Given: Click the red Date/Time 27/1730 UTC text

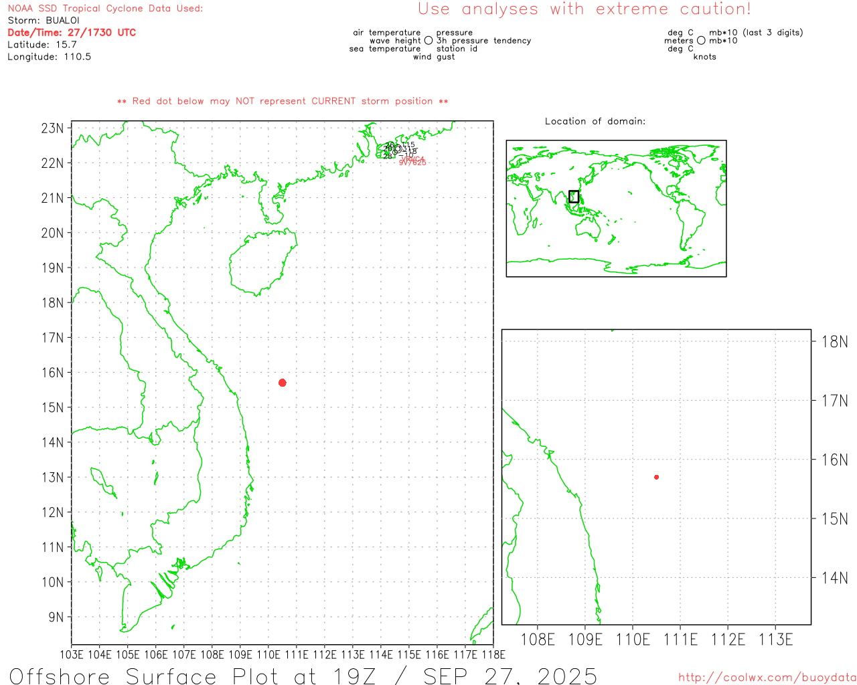Looking at the screenshot, I should click(72, 32).
